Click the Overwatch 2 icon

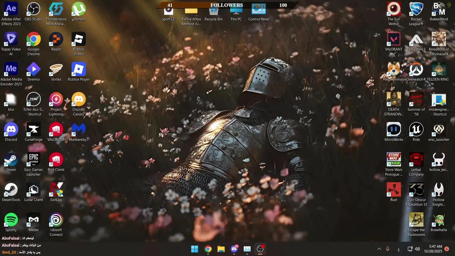click(416, 74)
